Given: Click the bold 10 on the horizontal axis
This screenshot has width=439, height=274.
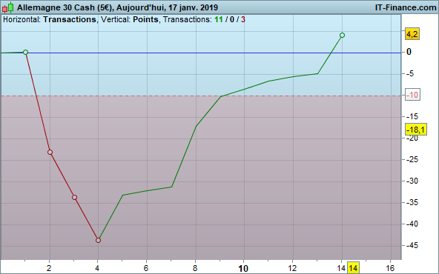Looking at the screenshot, I should (x=243, y=269).
